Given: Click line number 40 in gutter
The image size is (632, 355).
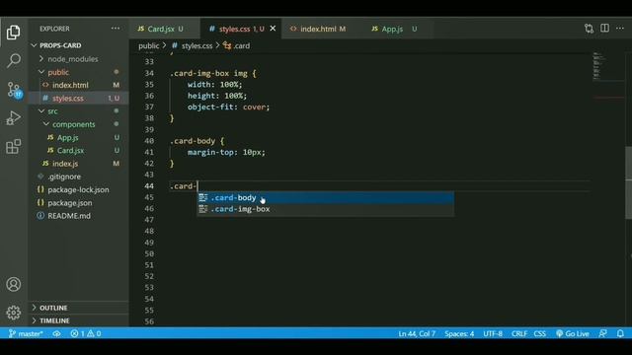Looking at the screenshot, I should pos(149,141).
